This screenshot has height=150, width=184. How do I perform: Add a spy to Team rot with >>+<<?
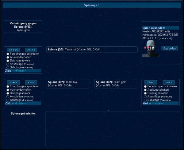pyautogui.click(x=13, y=49)
